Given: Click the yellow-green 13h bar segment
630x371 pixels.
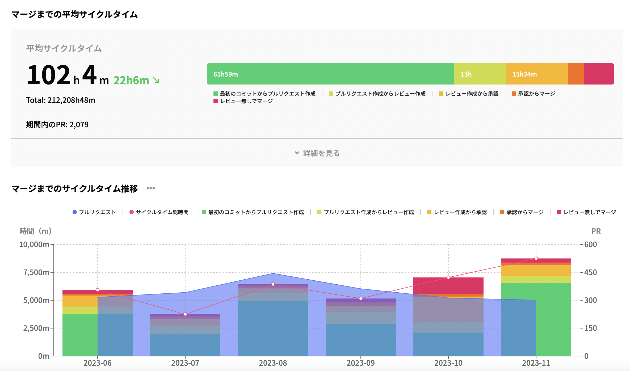Looking at the screenshot, I should point(480,74).
